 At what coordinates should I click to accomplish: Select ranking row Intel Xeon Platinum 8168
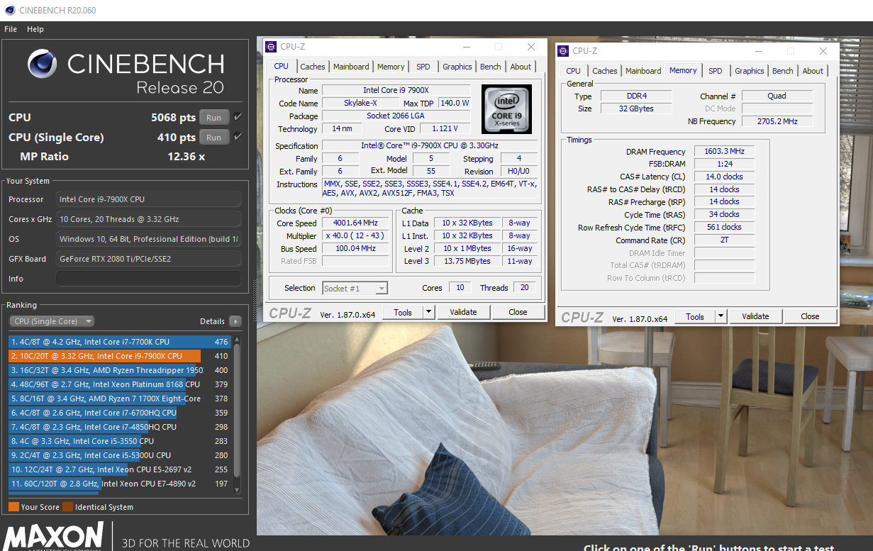click(120, 384)
